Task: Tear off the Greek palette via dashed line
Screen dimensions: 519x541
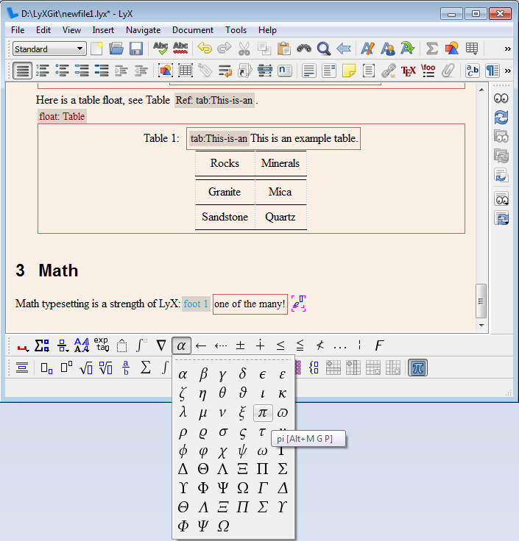Action: pyautogui.click(x=233, y=360)
